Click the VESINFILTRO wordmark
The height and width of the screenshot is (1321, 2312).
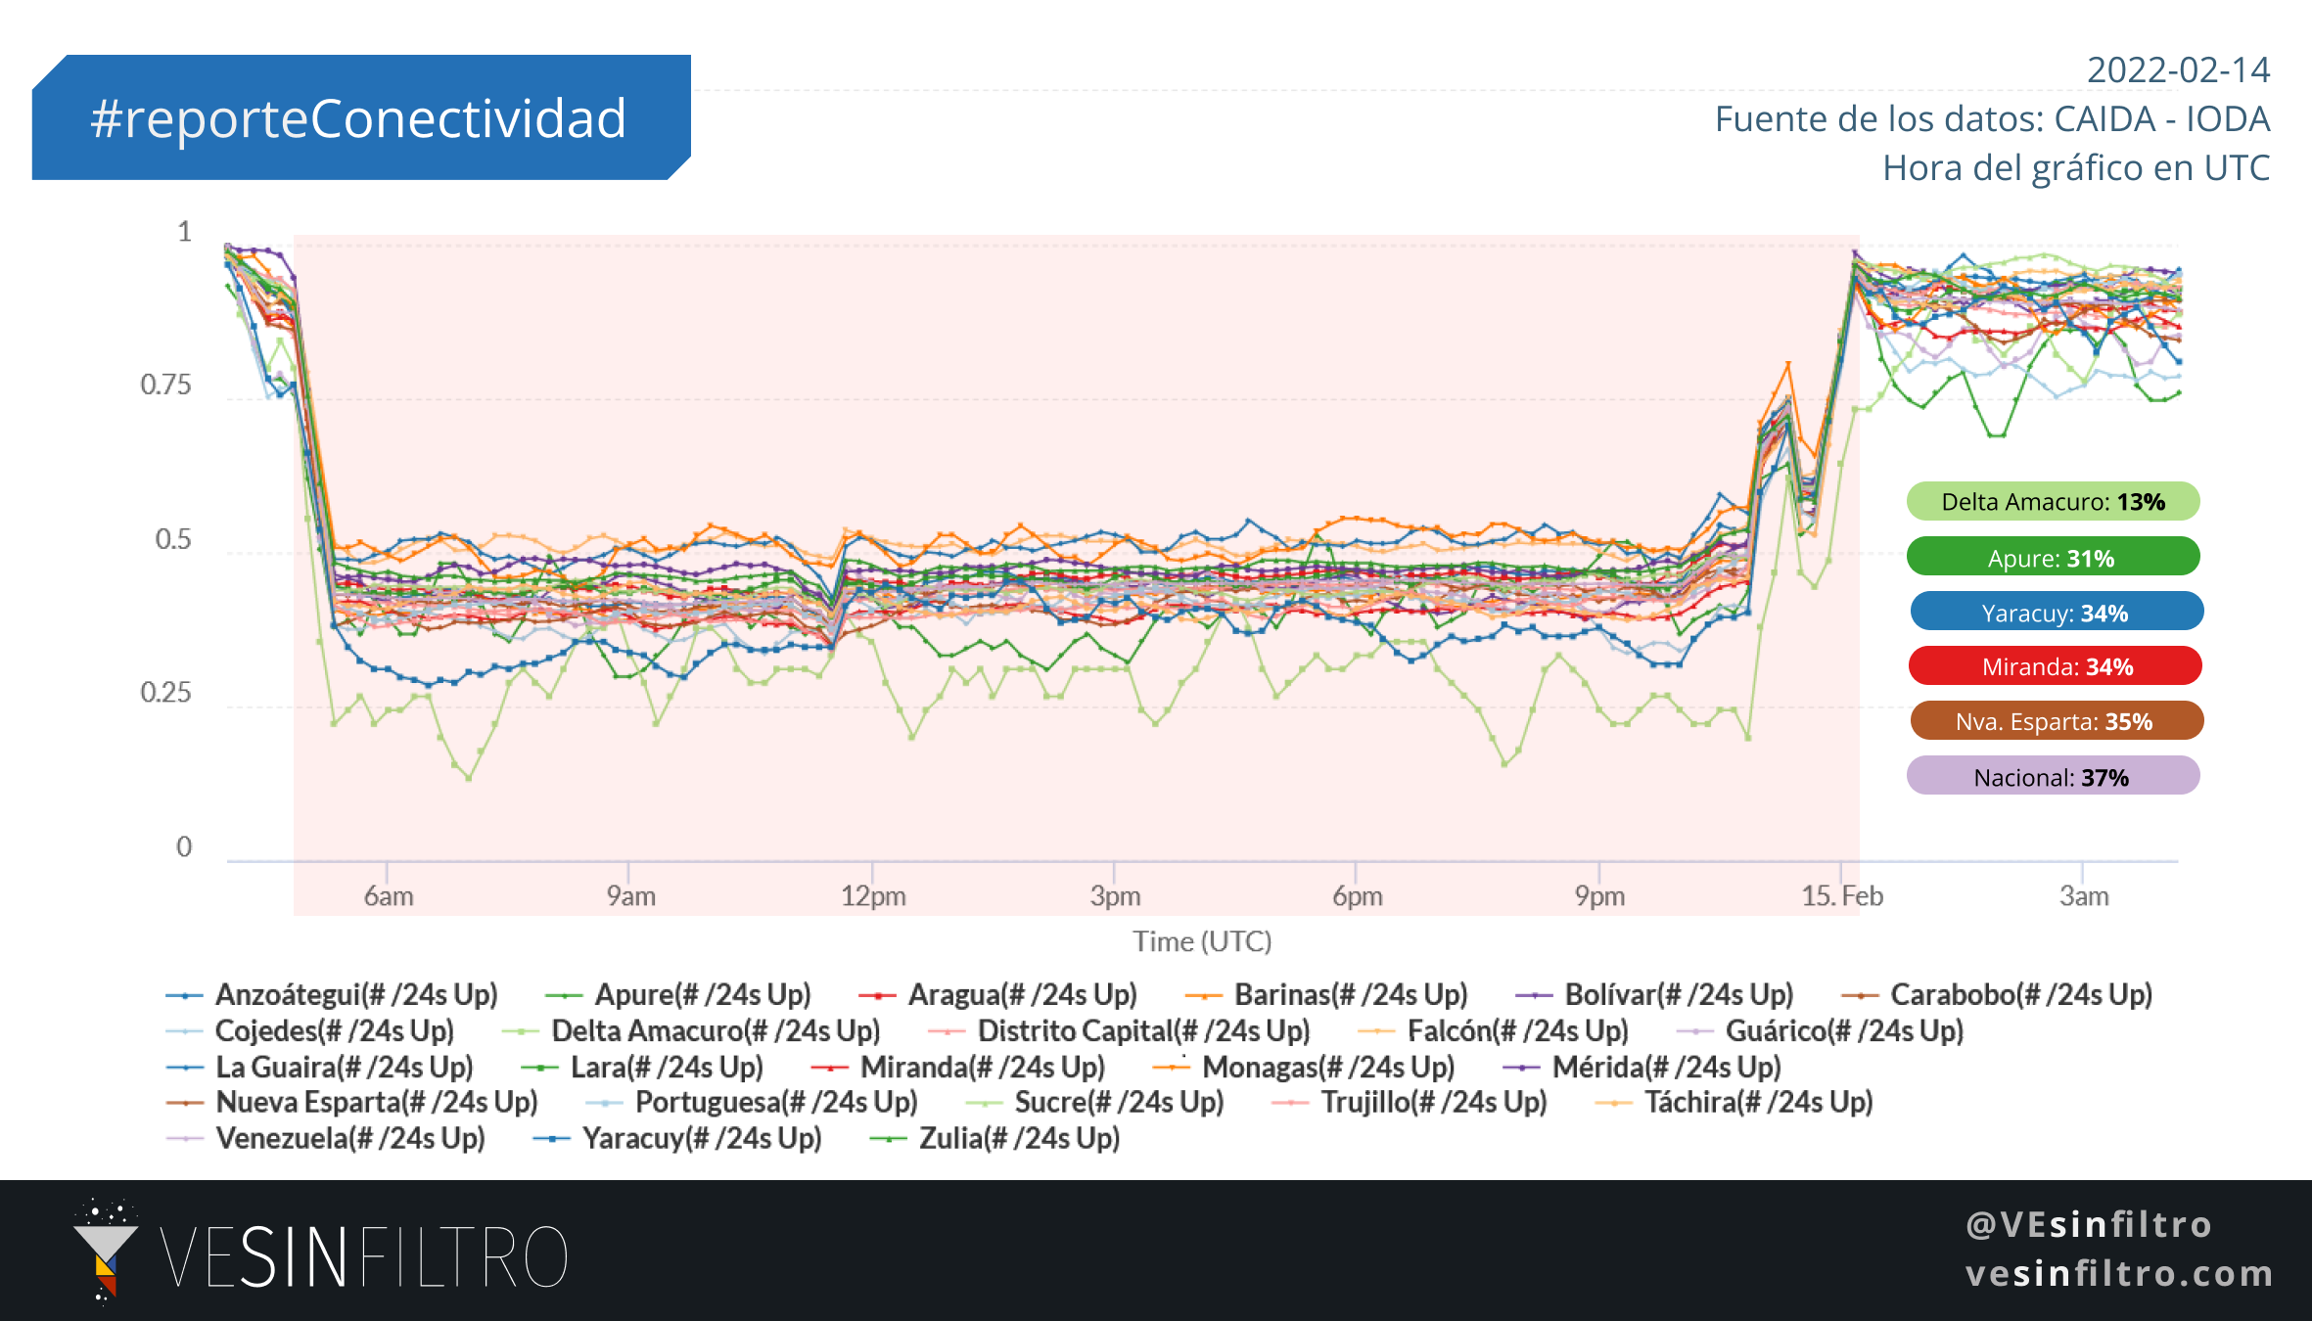pos(364,1257)
